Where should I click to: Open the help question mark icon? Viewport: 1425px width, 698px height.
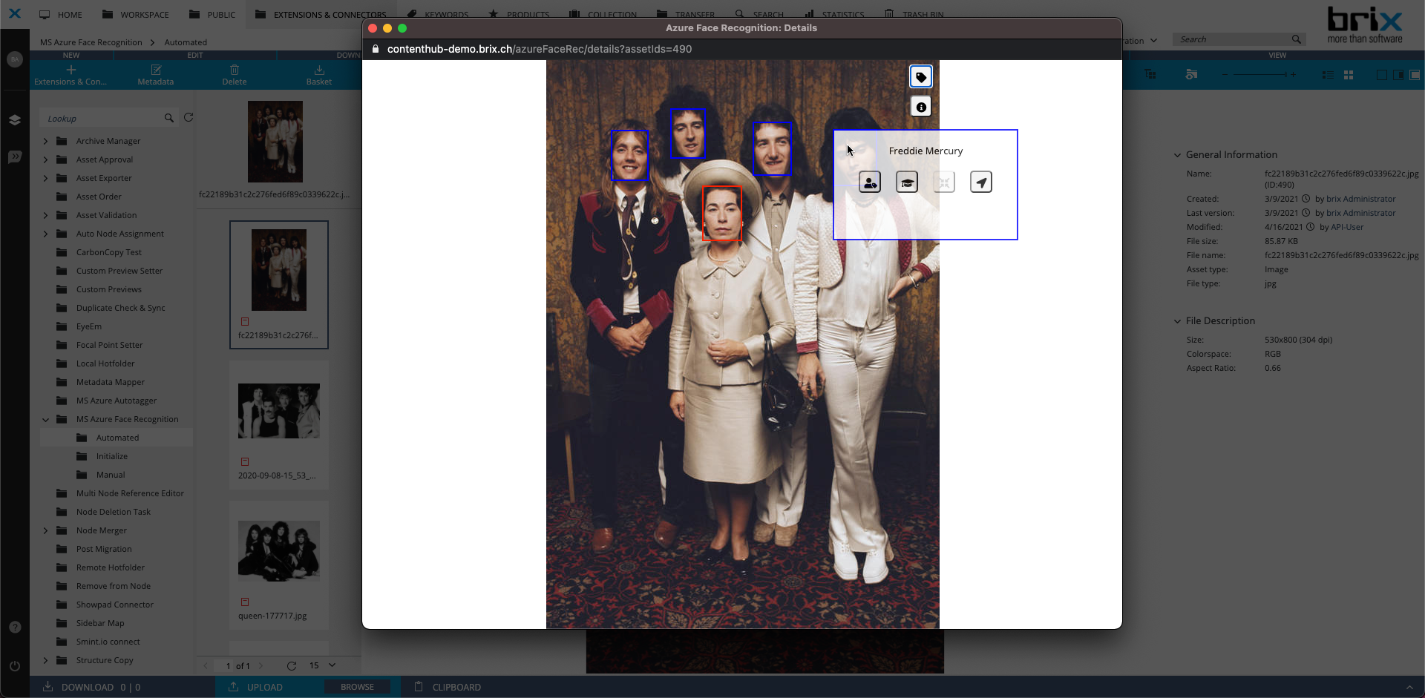pyautogui.click(x=15, y=628)
